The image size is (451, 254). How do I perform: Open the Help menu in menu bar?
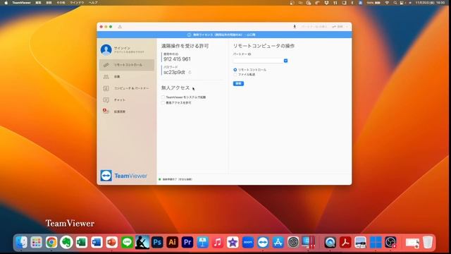coord(93,3)
